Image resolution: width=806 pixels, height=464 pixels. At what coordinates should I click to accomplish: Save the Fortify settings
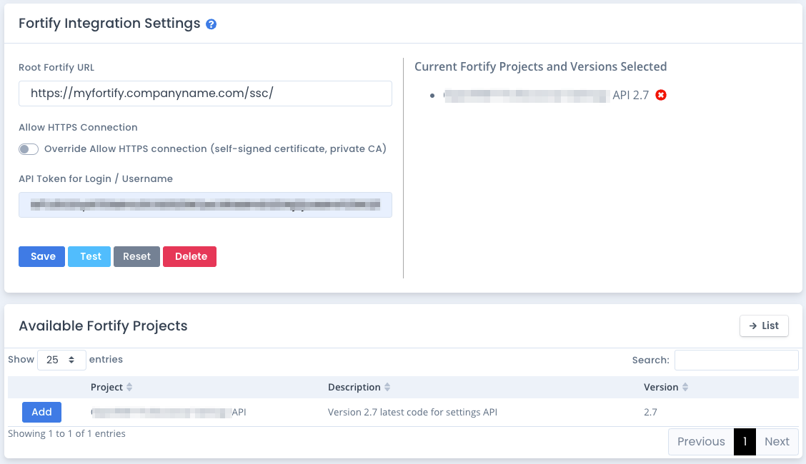tap(41, 257)
